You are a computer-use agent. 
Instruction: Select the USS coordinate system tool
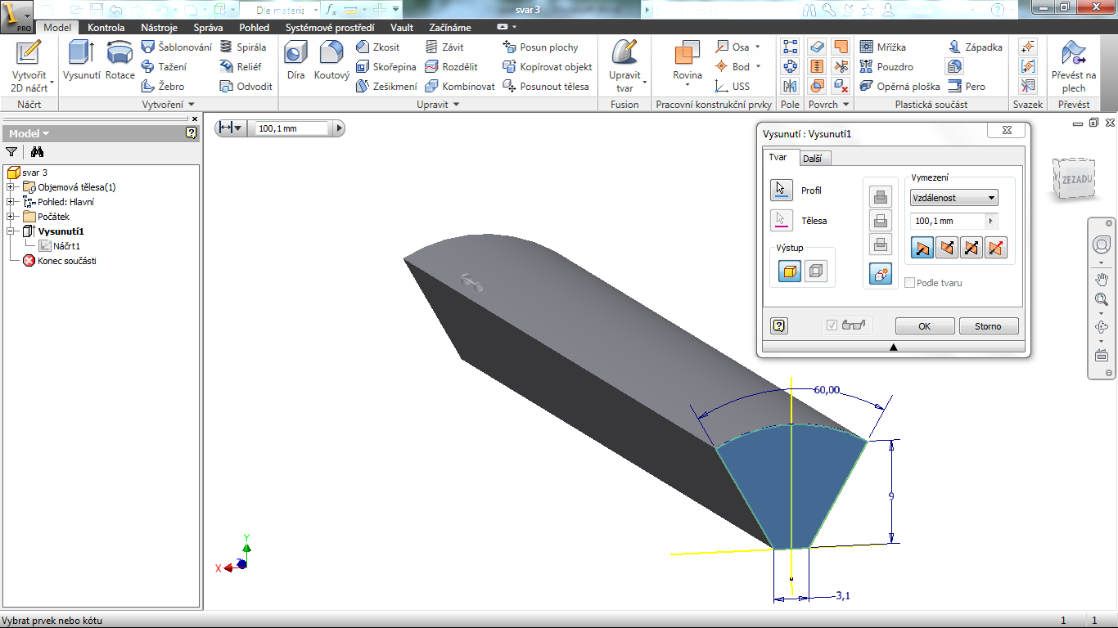[x=732, y=87]
